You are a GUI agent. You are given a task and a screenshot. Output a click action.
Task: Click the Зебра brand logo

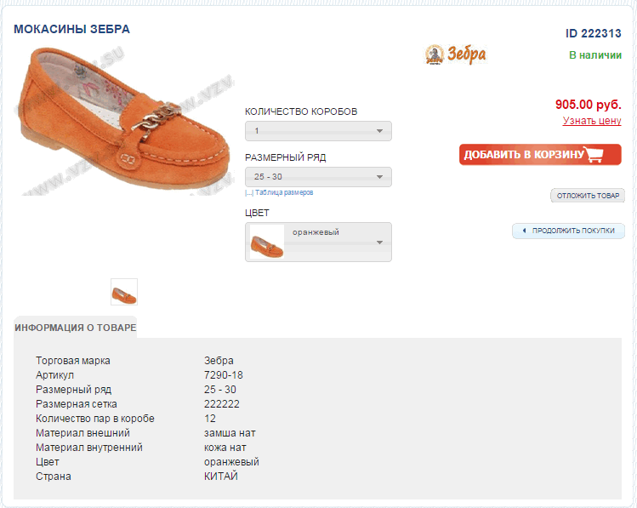pos(456,54)
